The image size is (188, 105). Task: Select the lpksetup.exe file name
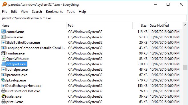(x=16, y=80)
